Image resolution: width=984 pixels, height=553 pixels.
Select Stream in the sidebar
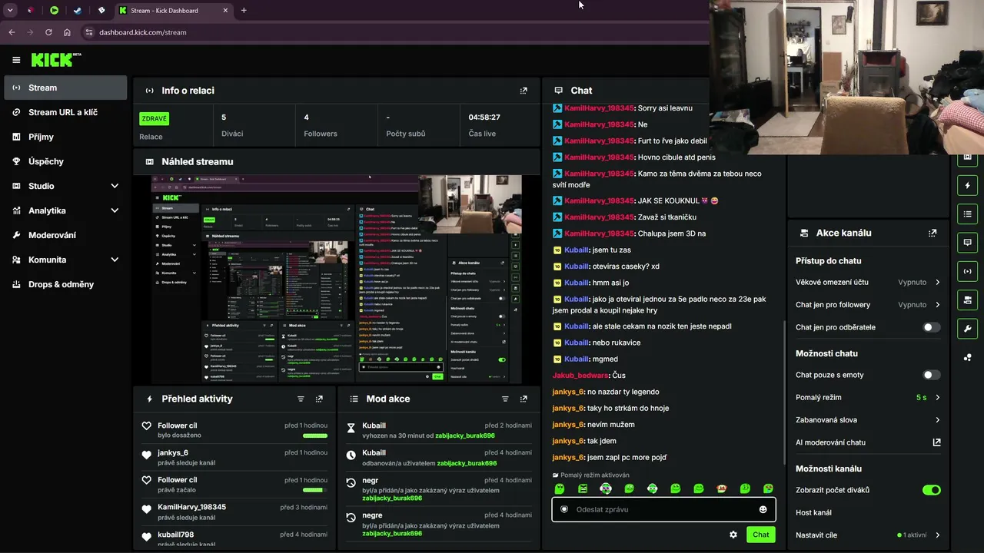(65, 88)
